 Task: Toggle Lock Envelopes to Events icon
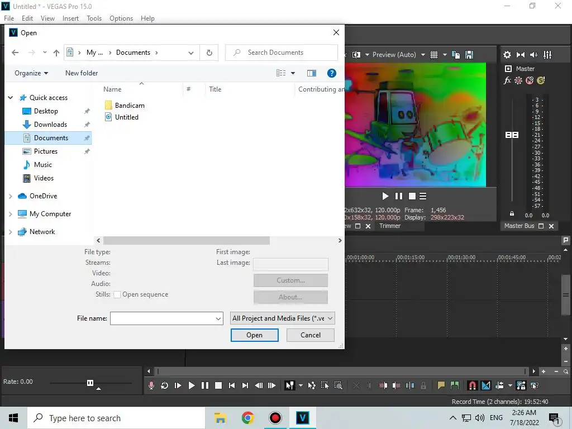point(521,385)
